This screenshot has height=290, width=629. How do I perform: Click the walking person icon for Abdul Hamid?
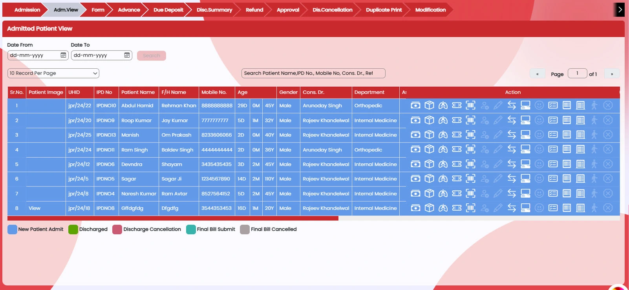click(x=594, y=105)
